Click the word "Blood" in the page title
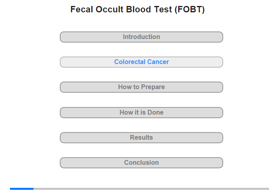Image resolution: width=279 pixels, height=191 pixels. click(x=138, y=10)
